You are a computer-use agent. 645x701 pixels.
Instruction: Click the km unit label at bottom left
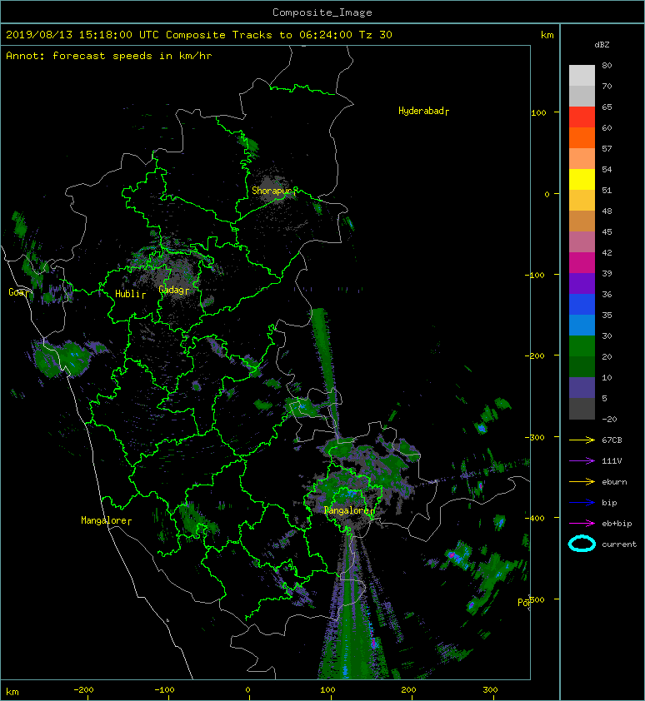(x=12, y=692)
